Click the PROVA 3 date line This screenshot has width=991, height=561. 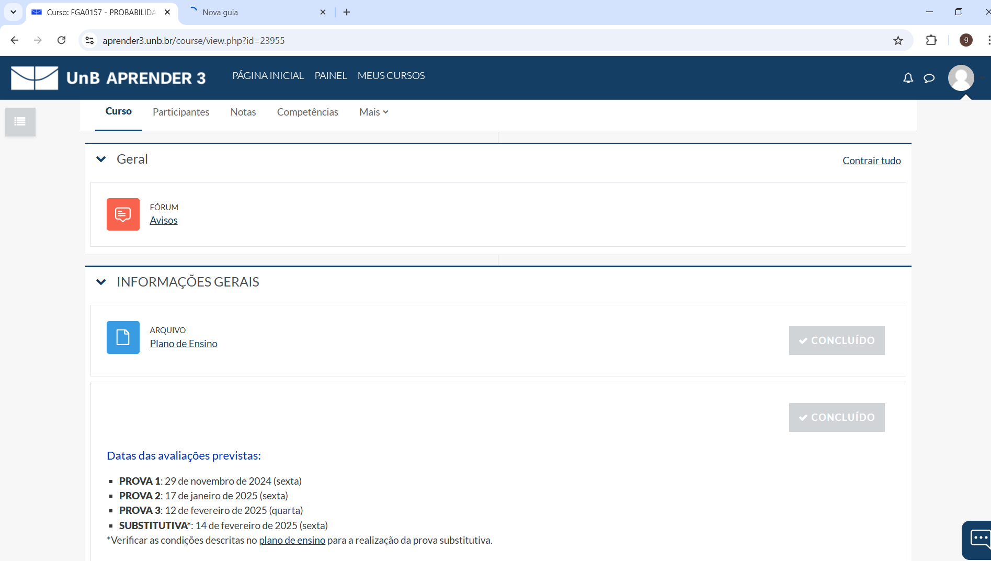pos(211,510)
